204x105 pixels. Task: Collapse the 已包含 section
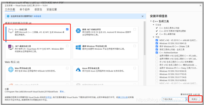pos(153,25)
